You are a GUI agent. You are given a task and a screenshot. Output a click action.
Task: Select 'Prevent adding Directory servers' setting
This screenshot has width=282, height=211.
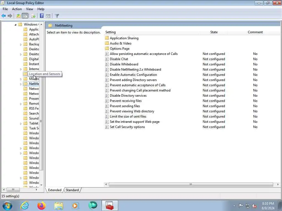(x=133, y=80)
